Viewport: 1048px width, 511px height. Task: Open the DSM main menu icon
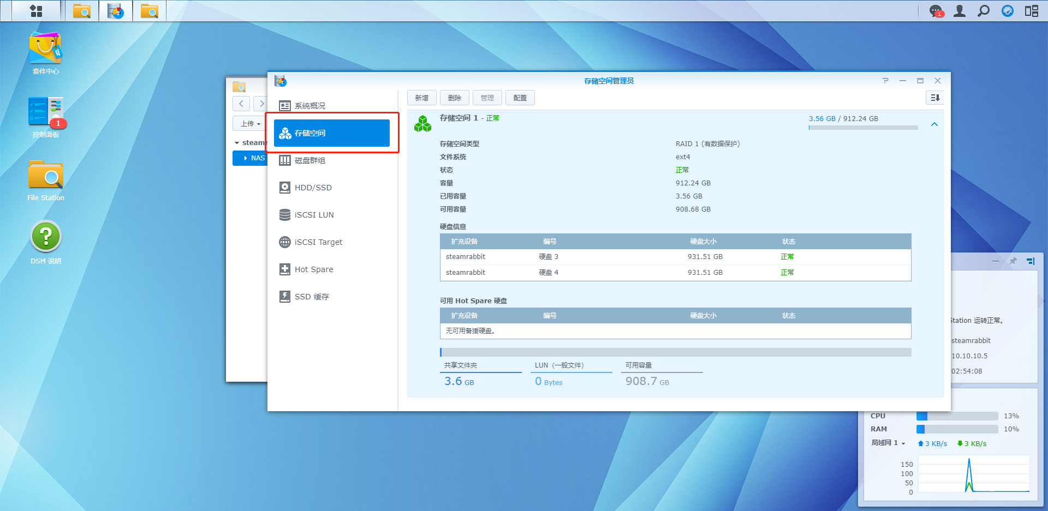pos(36,11)
